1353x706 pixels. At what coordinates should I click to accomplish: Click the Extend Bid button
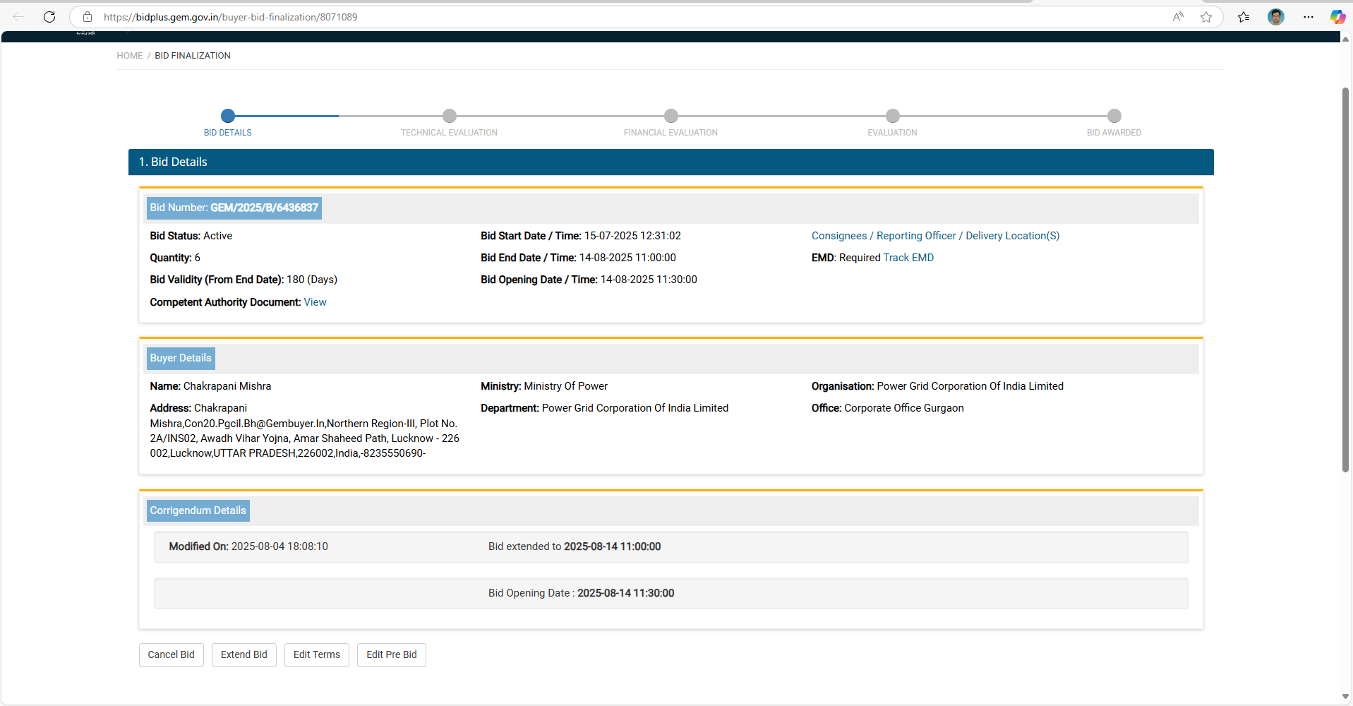(244, 654)
